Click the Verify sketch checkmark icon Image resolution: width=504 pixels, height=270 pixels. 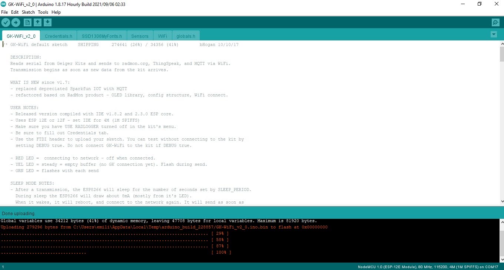pos(6,23)
